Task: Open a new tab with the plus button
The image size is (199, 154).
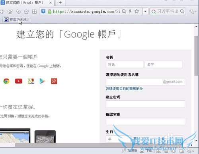Action: [60, 2]
